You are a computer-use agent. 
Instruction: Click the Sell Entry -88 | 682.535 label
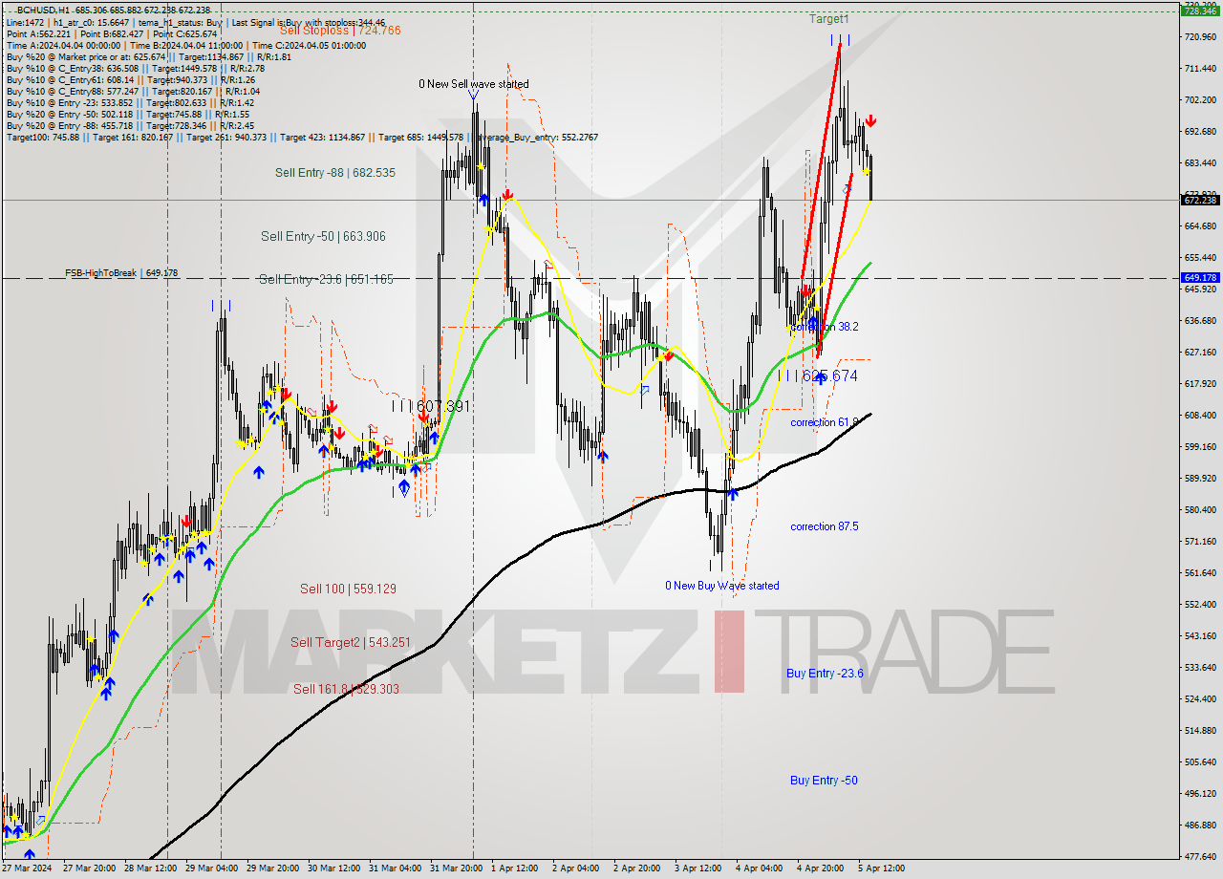(x=334, y=173)
